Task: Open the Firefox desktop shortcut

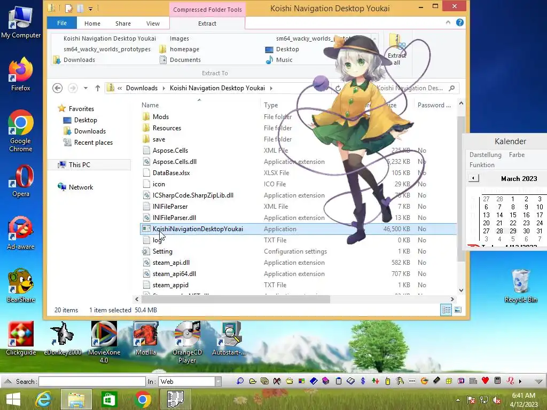Action: (x=21, y=74)
